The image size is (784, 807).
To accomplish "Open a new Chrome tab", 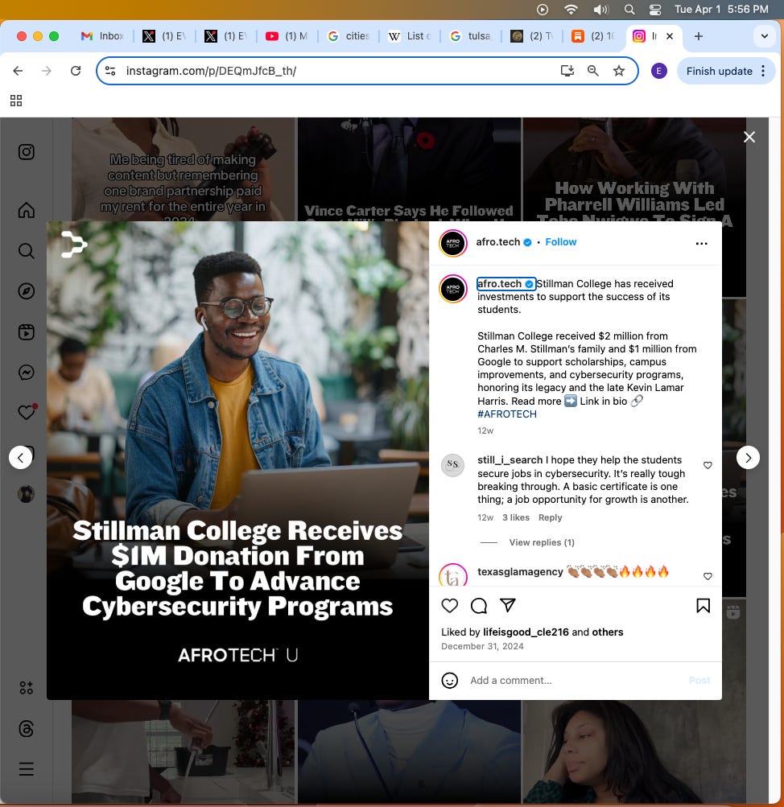I will [699, 36].
